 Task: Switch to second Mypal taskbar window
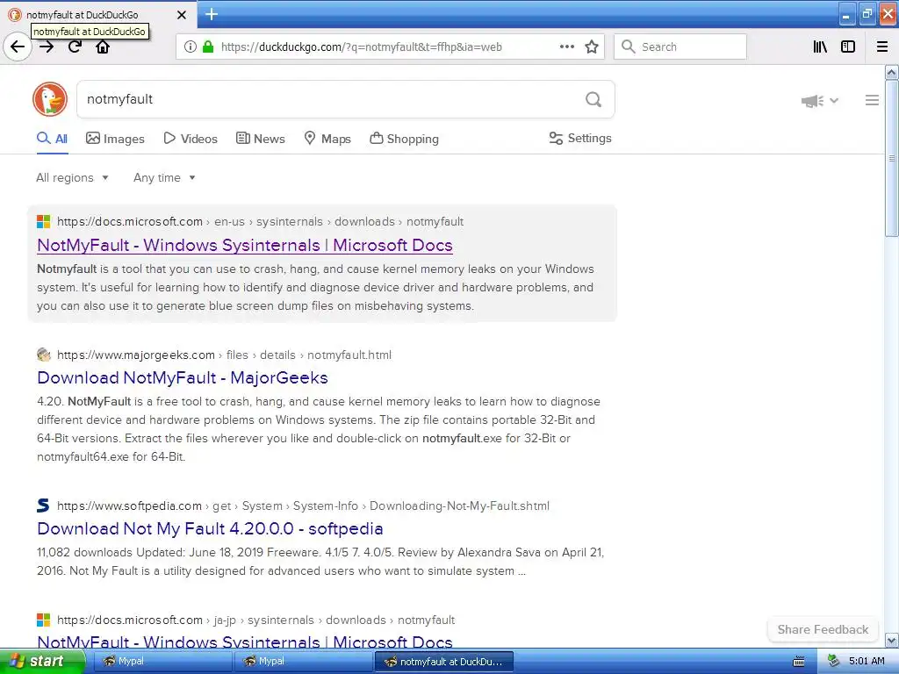303,662
